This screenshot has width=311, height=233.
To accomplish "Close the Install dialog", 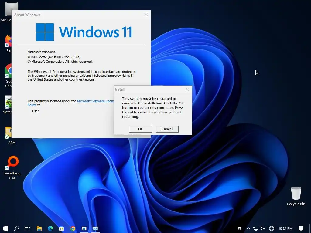I will click(x=187, y=89).
